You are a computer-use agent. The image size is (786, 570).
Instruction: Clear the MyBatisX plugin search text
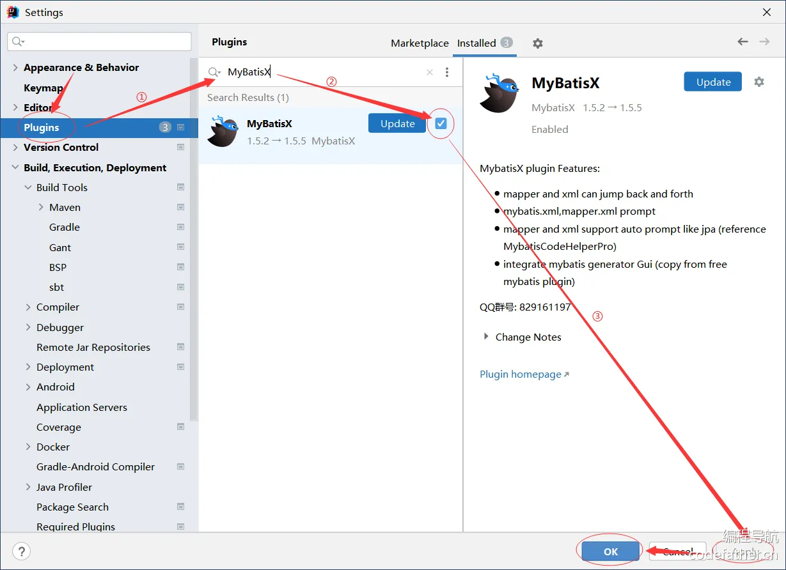tap(430, 72)
